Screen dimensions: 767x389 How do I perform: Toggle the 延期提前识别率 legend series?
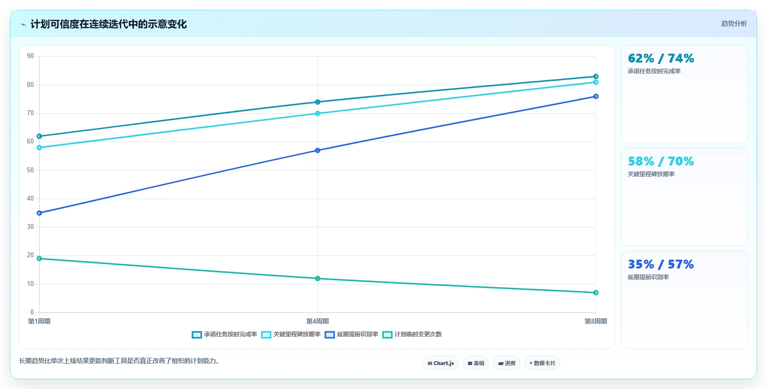tap(352, 334)
